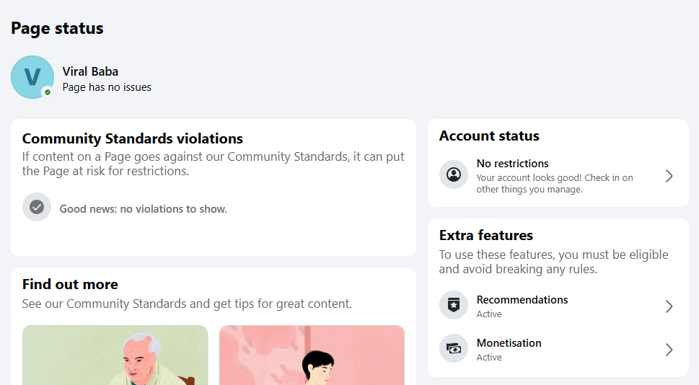
Task: Click the Monetisation money icon
Action: (x=454, y=348)
